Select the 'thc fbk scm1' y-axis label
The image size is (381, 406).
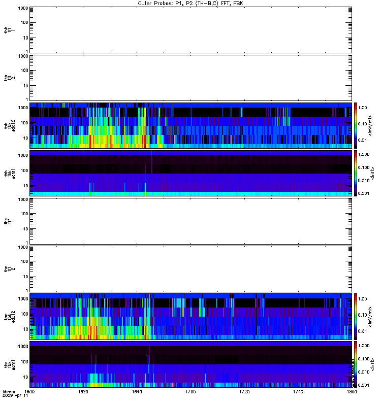click(9, 364)
